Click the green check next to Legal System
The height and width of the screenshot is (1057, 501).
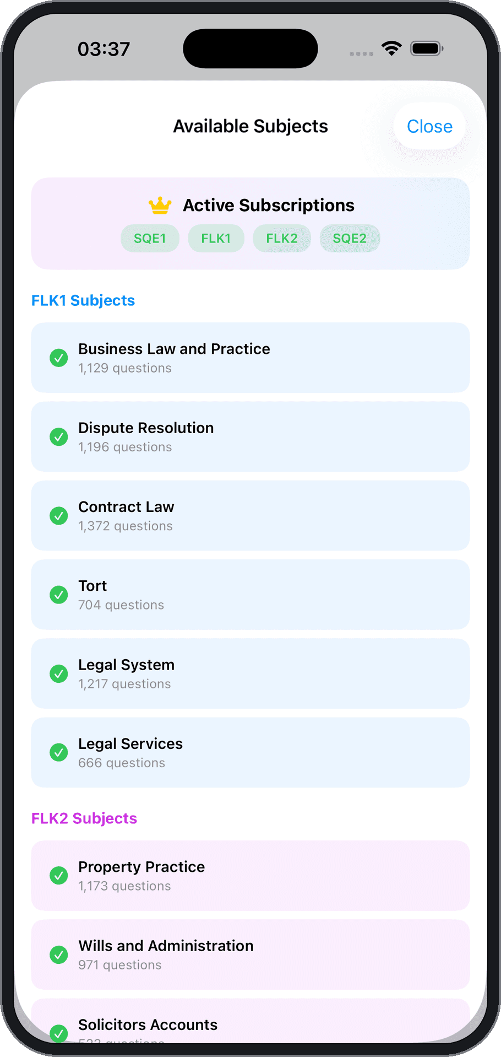[x=59, y=673]
